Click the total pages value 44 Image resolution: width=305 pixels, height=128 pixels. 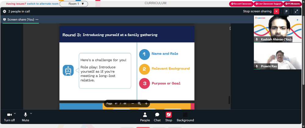tap(125, 104)
